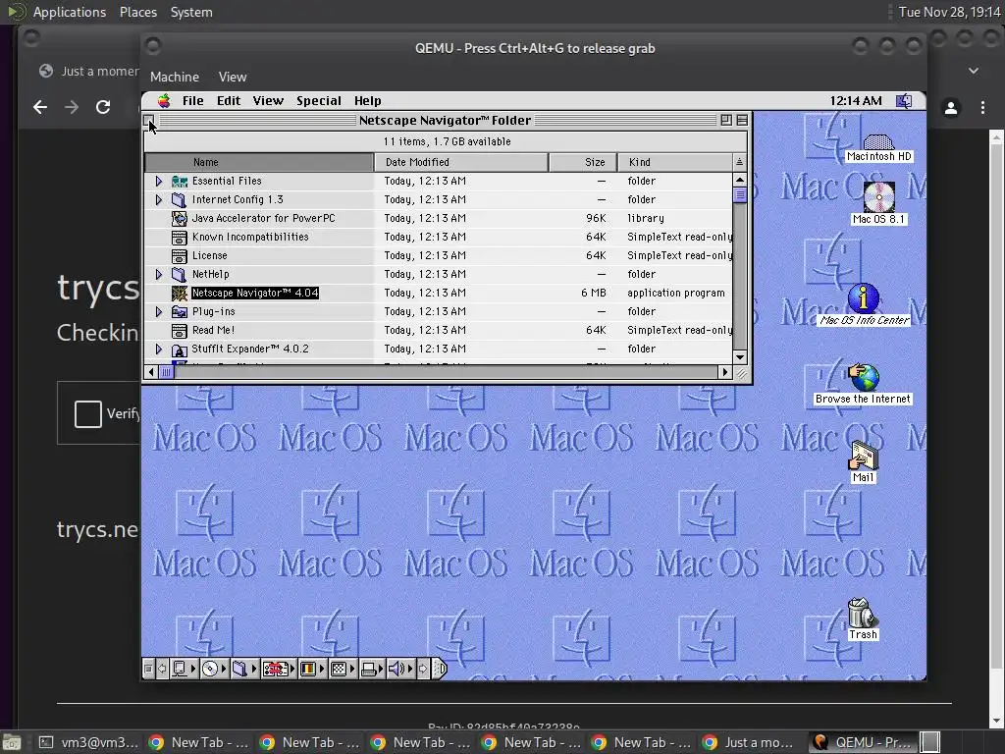This screenshot has width=1005, height=754.
Task: Select the Java Accelerator for PowerPC icon
Action: (180, 219)
